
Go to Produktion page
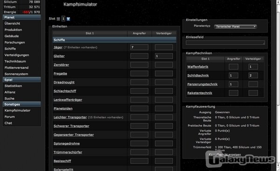13,30
